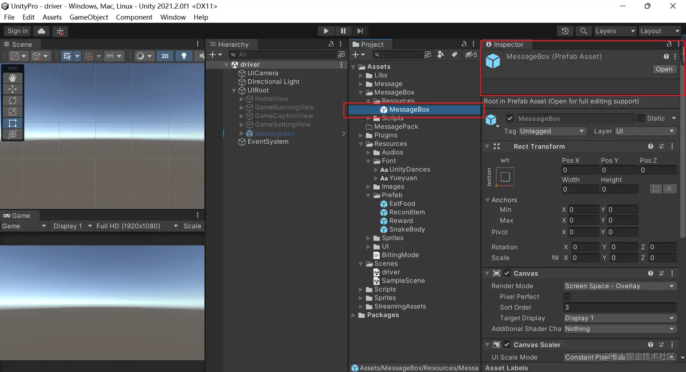The width and height of the screenshot is (686, 372).
Task: Collapse the Anchors section
Action: (488, 200)
